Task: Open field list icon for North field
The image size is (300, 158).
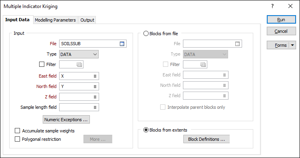Action: [95, 86]
